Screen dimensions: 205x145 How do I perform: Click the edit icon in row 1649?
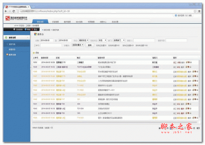186,67
